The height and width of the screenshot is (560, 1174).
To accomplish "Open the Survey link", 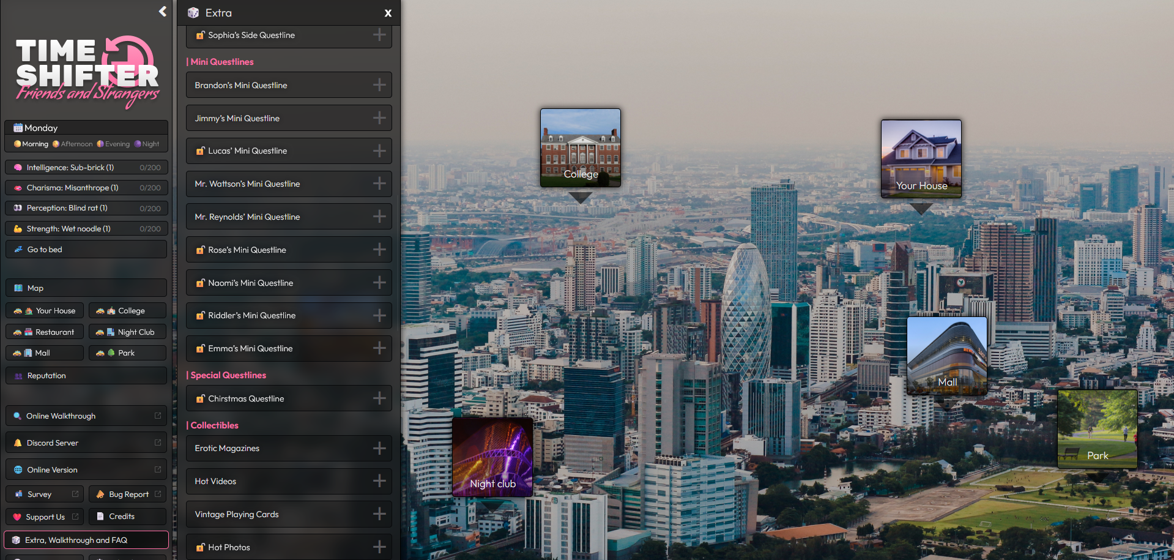I will [x=45, y=494].
